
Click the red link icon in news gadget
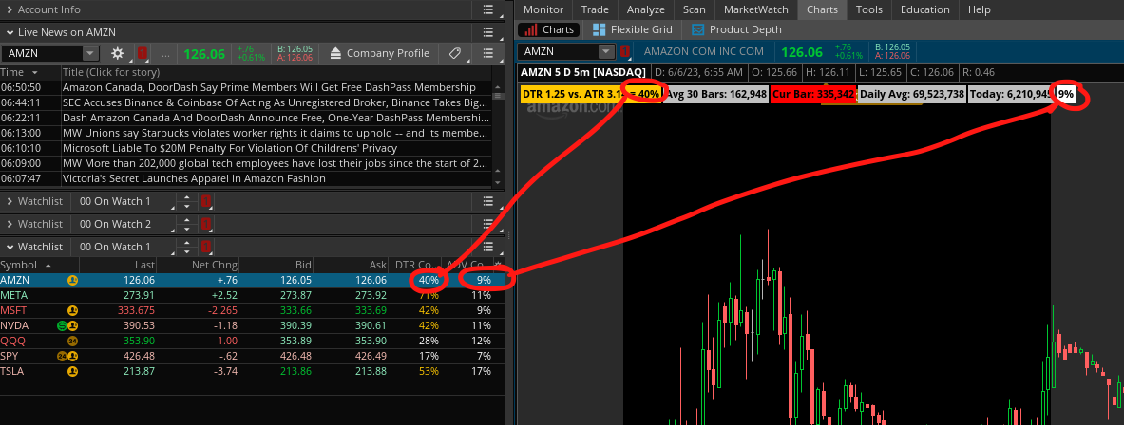142,54
